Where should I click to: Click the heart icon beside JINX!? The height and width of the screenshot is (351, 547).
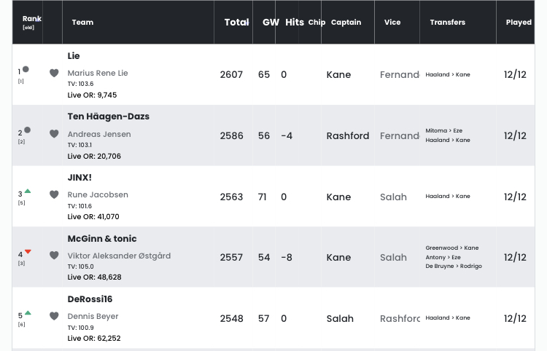coord(54,194)
